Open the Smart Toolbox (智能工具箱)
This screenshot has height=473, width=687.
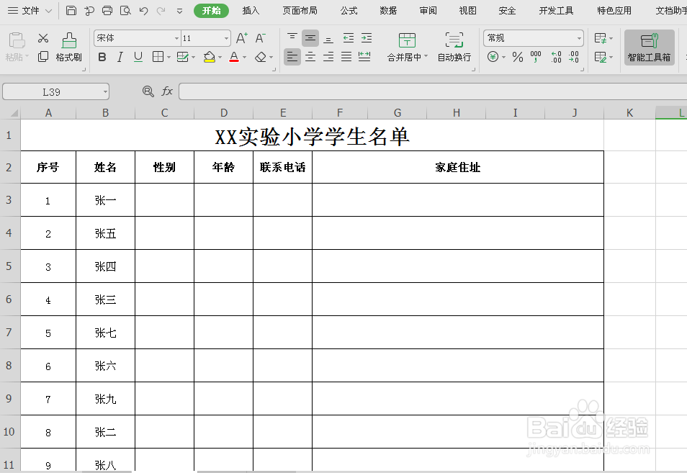click(x=648, y=47)
